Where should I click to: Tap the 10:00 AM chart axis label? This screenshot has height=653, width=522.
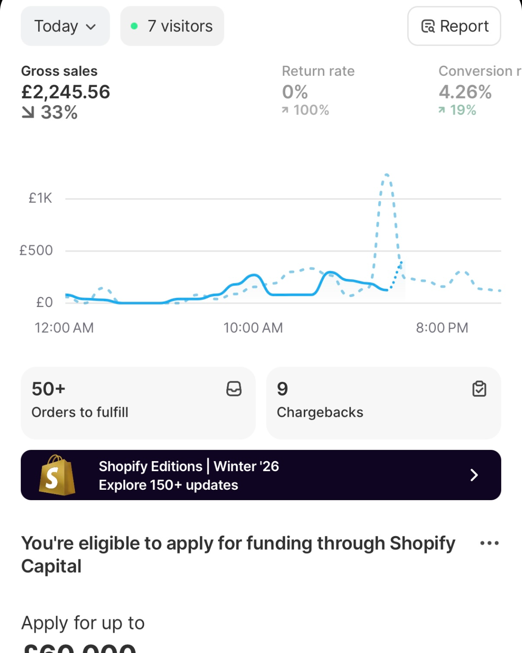[x=253, y=328]
